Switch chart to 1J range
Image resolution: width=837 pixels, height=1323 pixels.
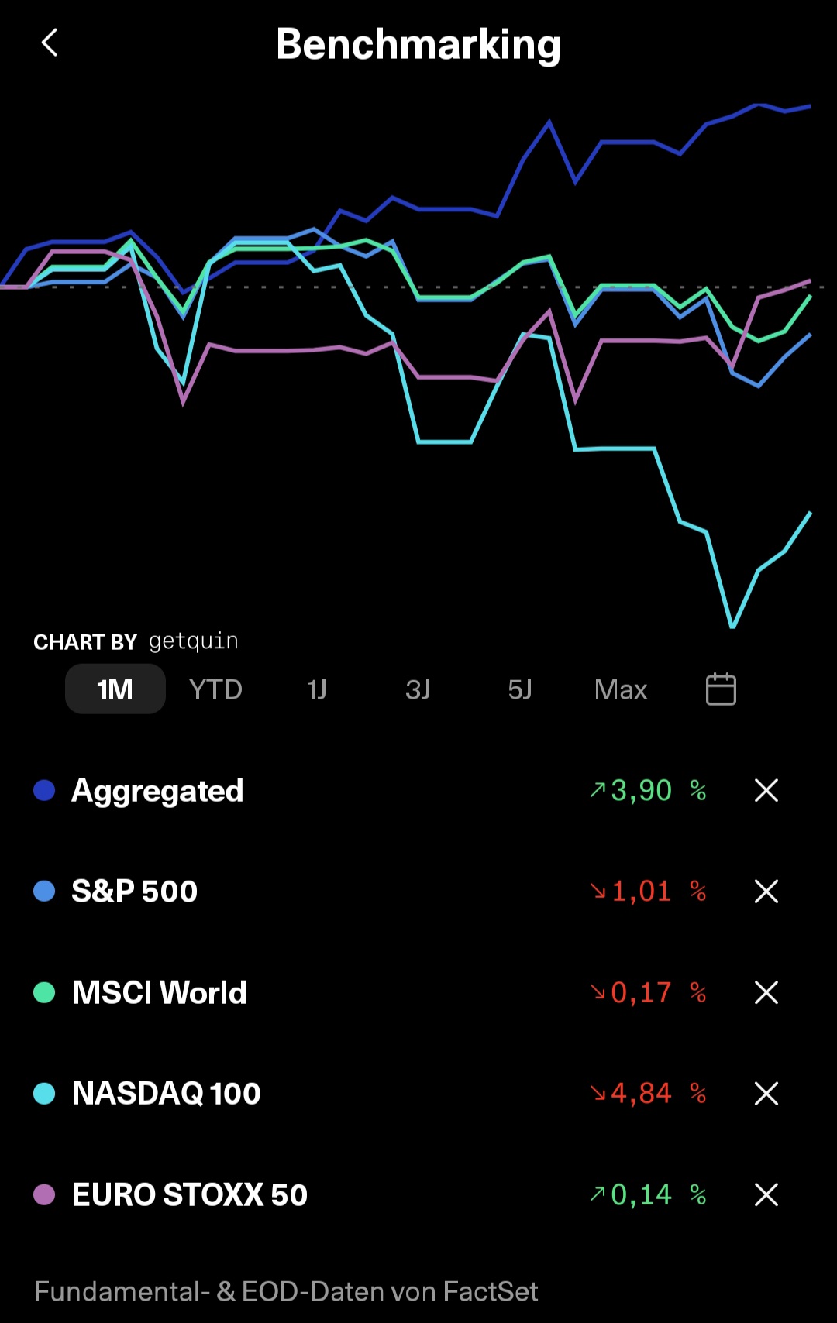click(316, 689)
